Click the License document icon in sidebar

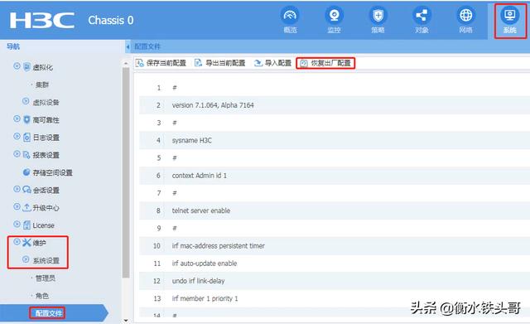pos(27,225)
